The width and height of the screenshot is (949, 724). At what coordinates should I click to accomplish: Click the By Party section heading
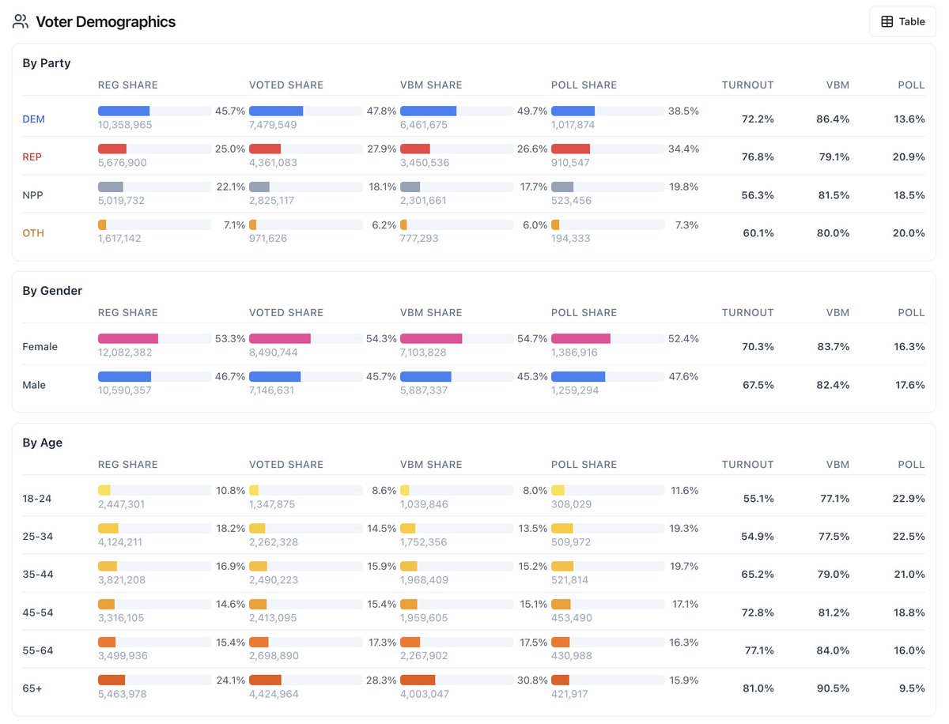coord(47,63)
